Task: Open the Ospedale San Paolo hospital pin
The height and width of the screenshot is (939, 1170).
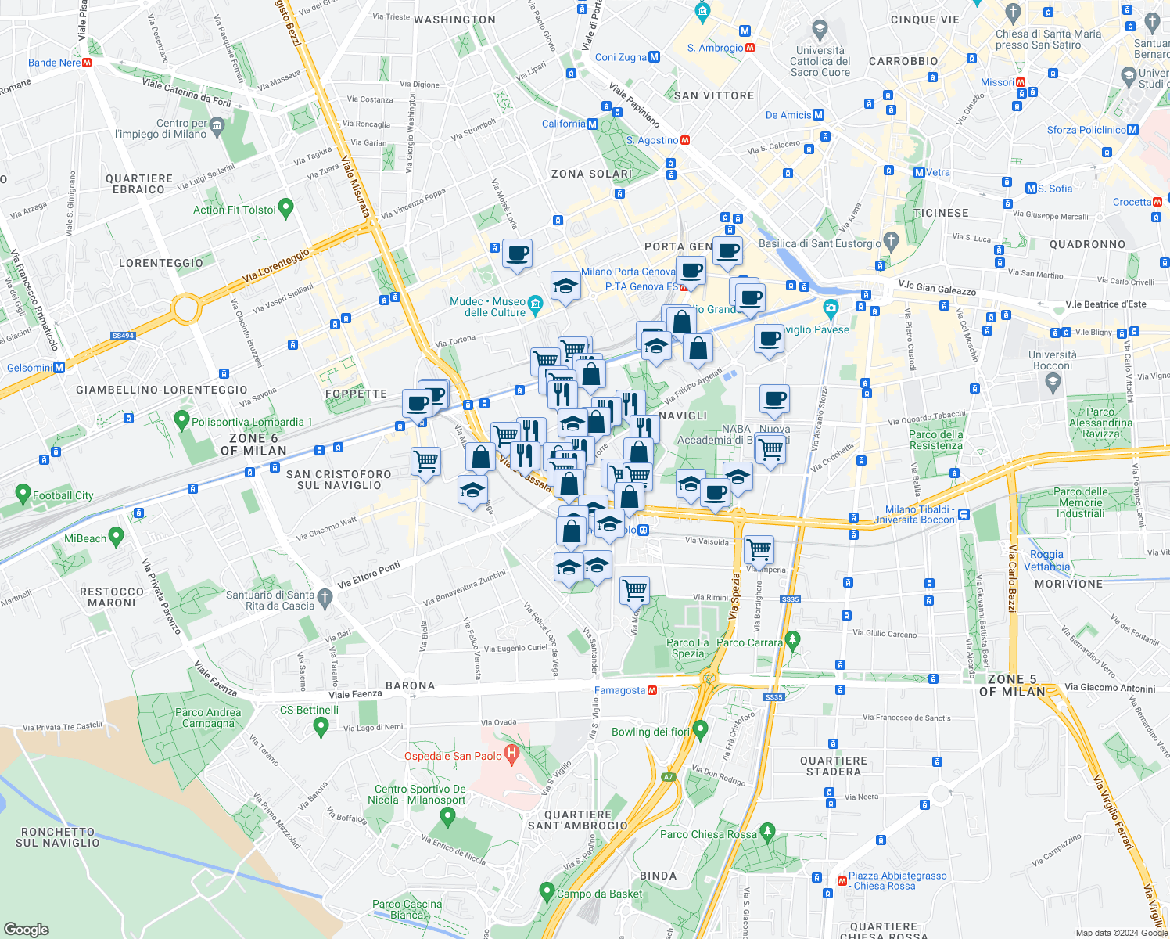Action: point(512,756)
